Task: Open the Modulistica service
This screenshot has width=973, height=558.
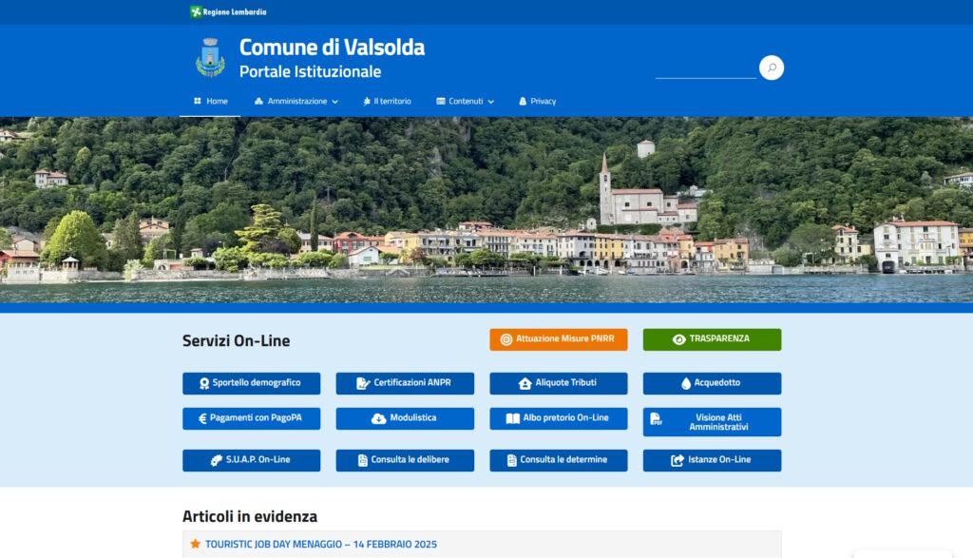Action: click(405, 419)
